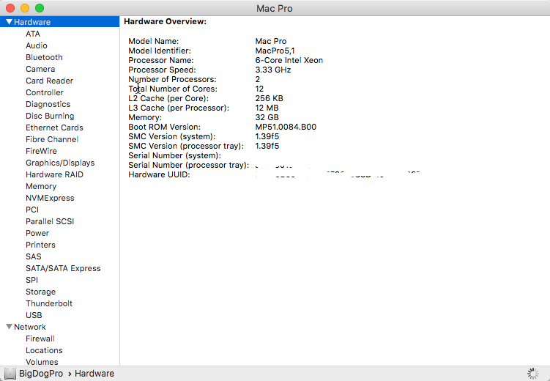Screen dimensions: 550x381
Task: Show SATA/SATA Express information
Action: [x=63, y=268]
